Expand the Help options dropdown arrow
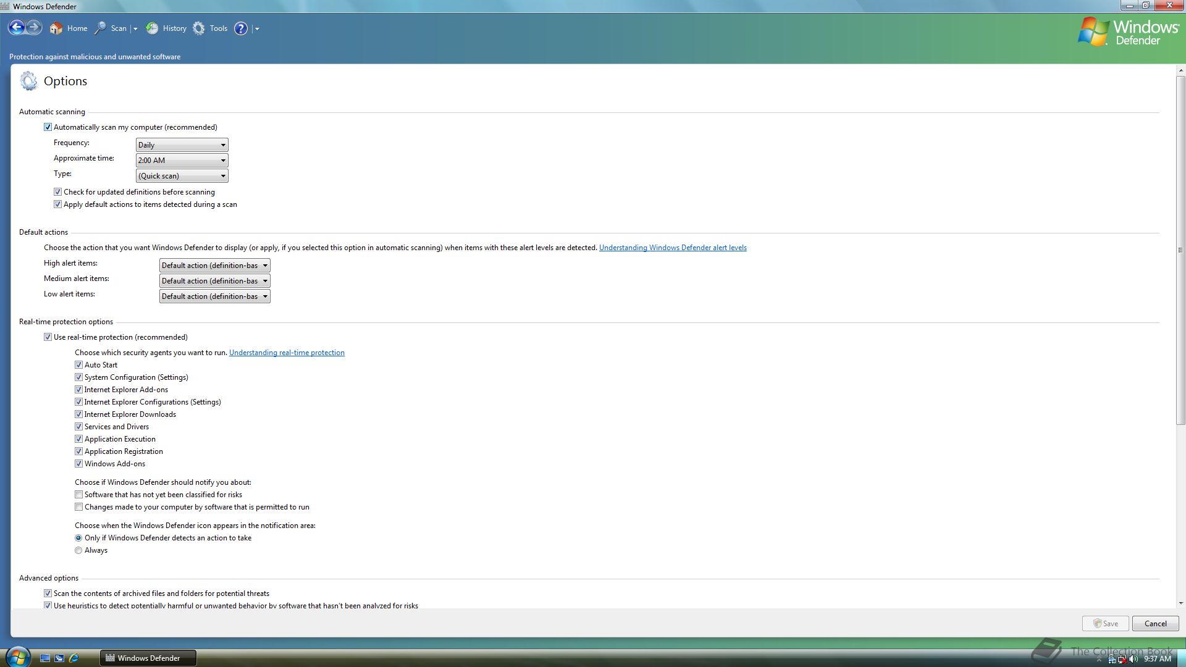This screenshot has width=1186, height=667. click(257, 29)
